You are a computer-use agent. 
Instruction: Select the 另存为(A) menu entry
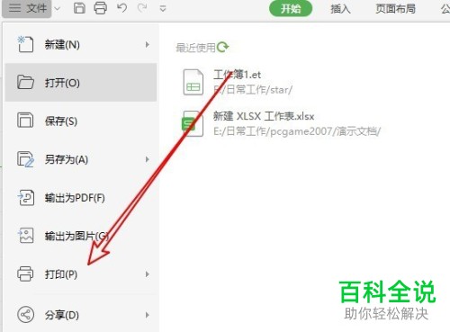point(81,159)
